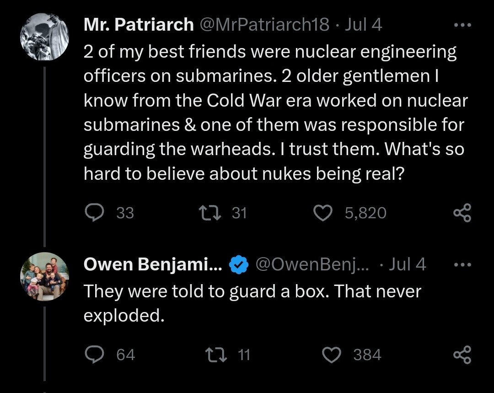Open more options on Owen Benjamin's tweet

(462, 264)
